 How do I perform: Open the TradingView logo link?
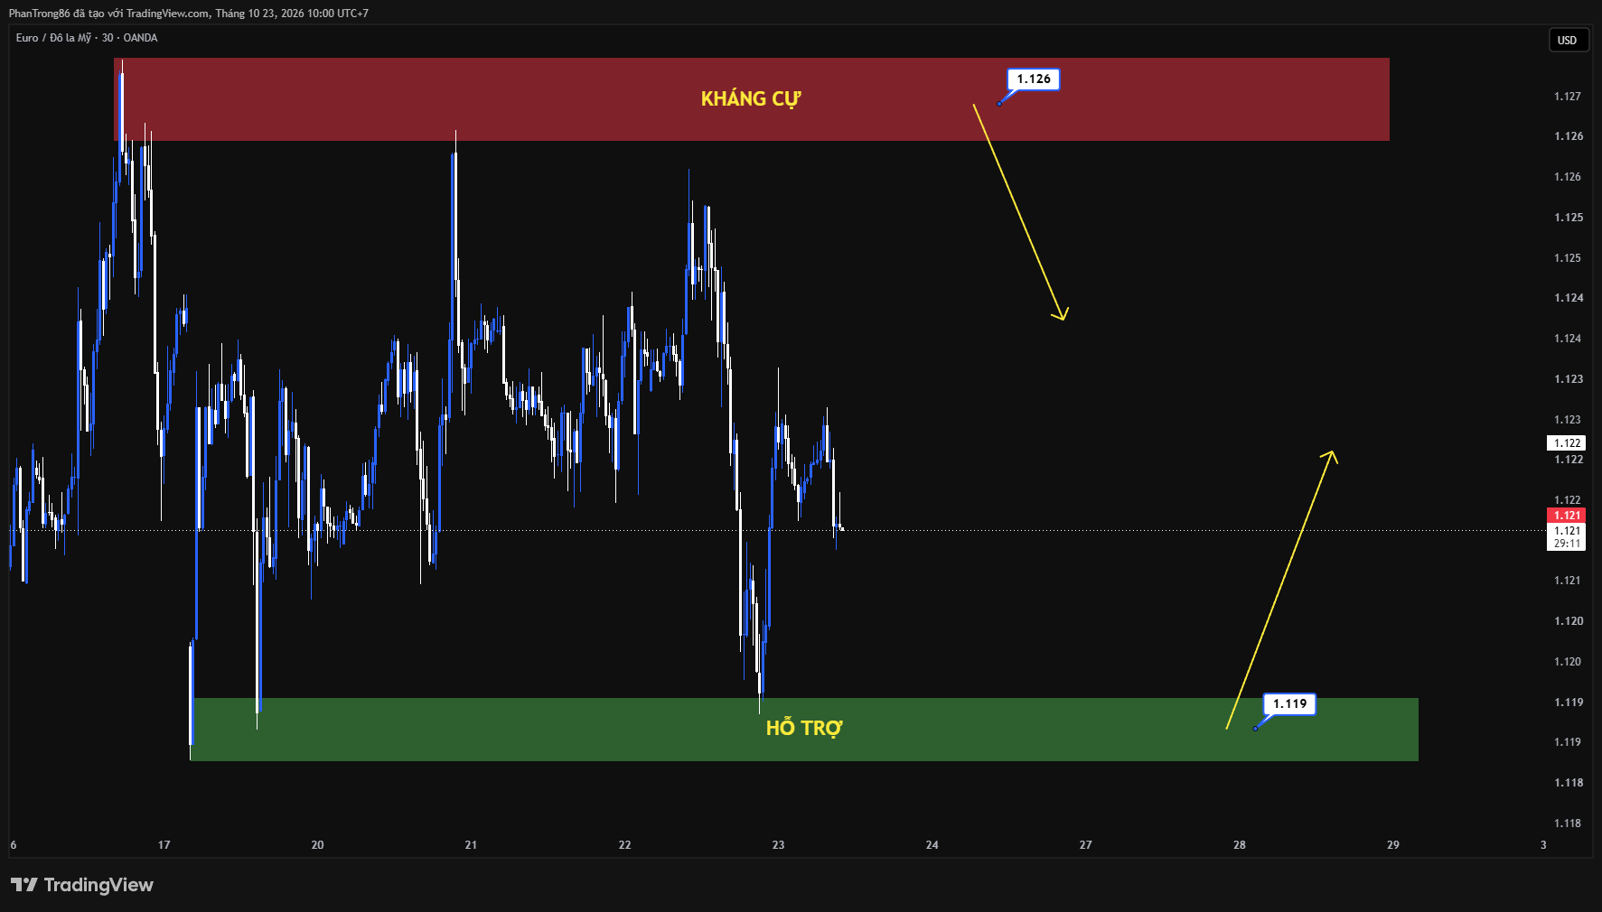82,885
